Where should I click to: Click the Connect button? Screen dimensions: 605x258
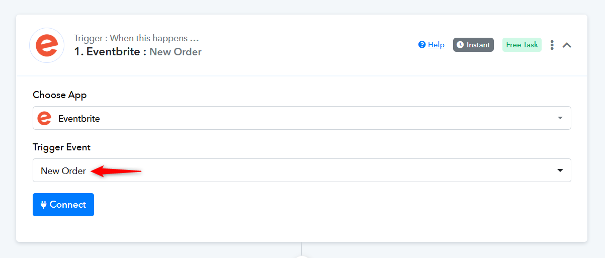63,205
